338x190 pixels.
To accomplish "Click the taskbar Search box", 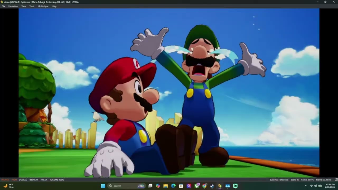I will 127,186.
